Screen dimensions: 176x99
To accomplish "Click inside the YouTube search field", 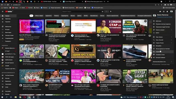I will pyautogui.click(x=82, y=12).
